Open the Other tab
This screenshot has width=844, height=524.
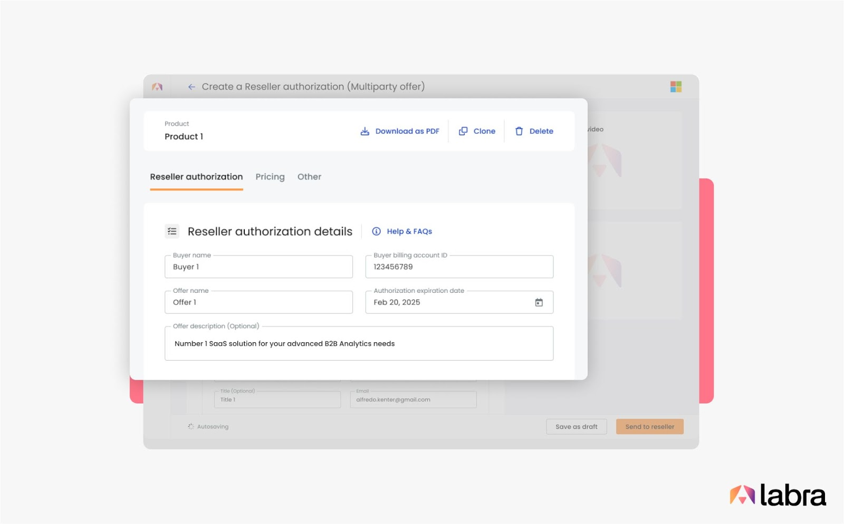[x=309, y=177]
